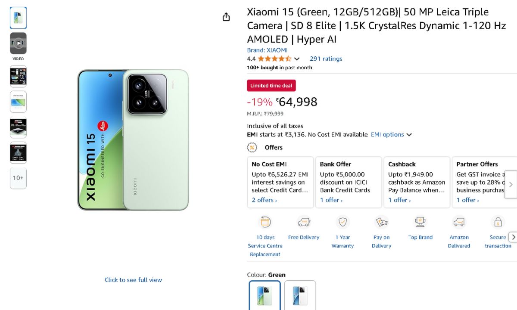This screenshot has width=517, height=310.
Task: Click the share icon above product image
Action: coord(226,17)
